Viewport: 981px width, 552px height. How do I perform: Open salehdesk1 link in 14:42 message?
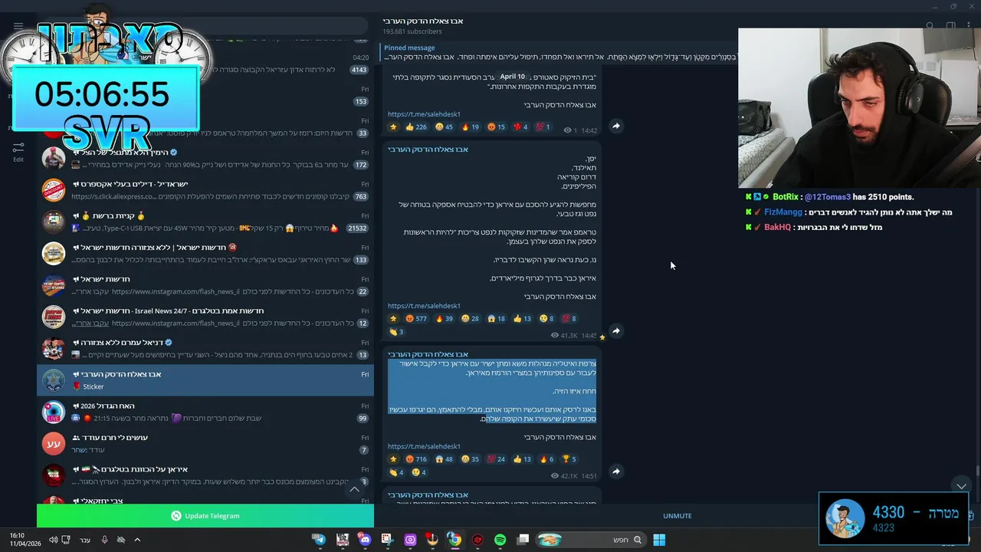pos(424,114)
